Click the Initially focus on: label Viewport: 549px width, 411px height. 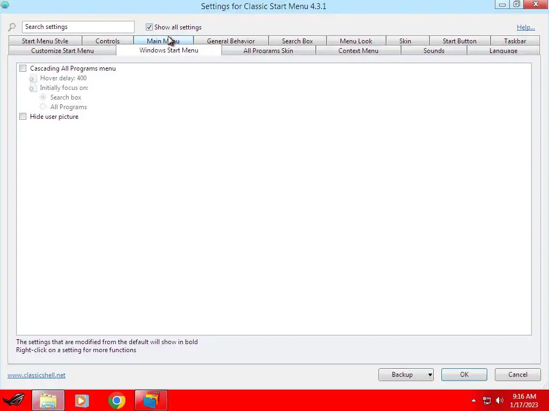[64, 88]
